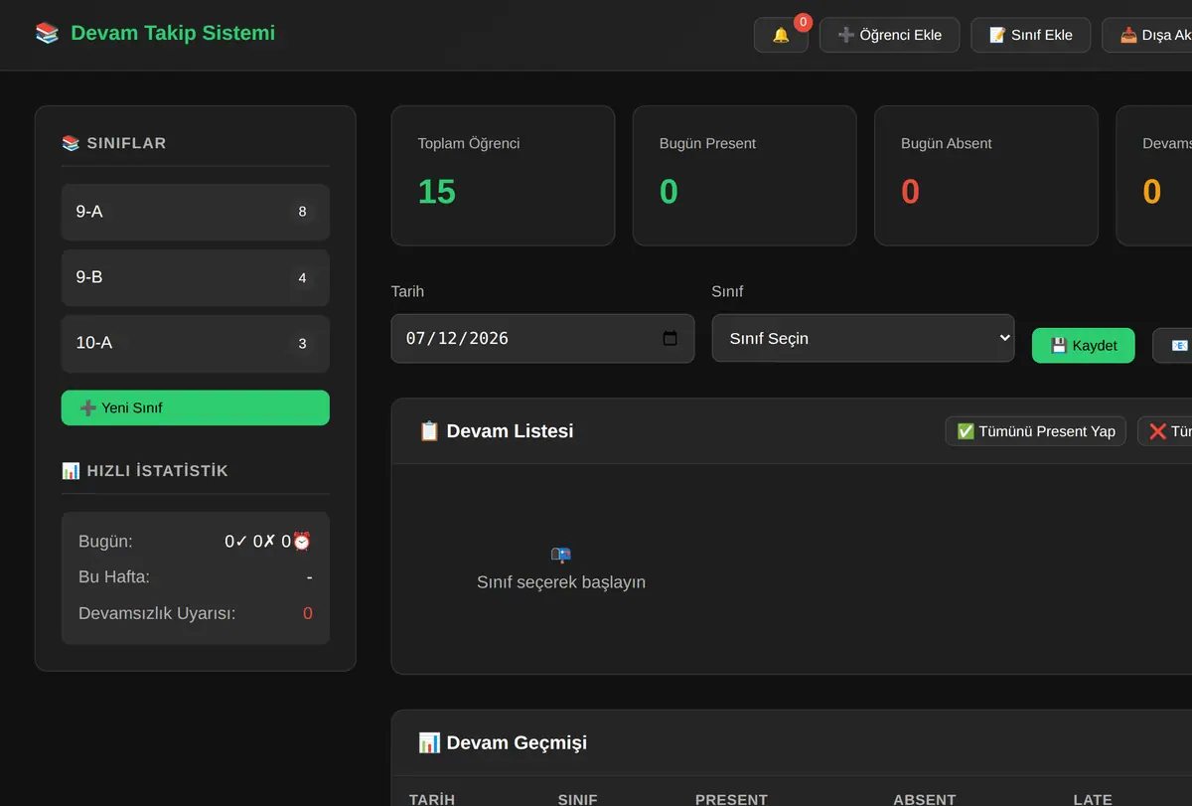Viewport: 1192px width, 806px height.
Task: Click the 9-B student count badge
Action: pyautogui.click(x=302, y=277)
